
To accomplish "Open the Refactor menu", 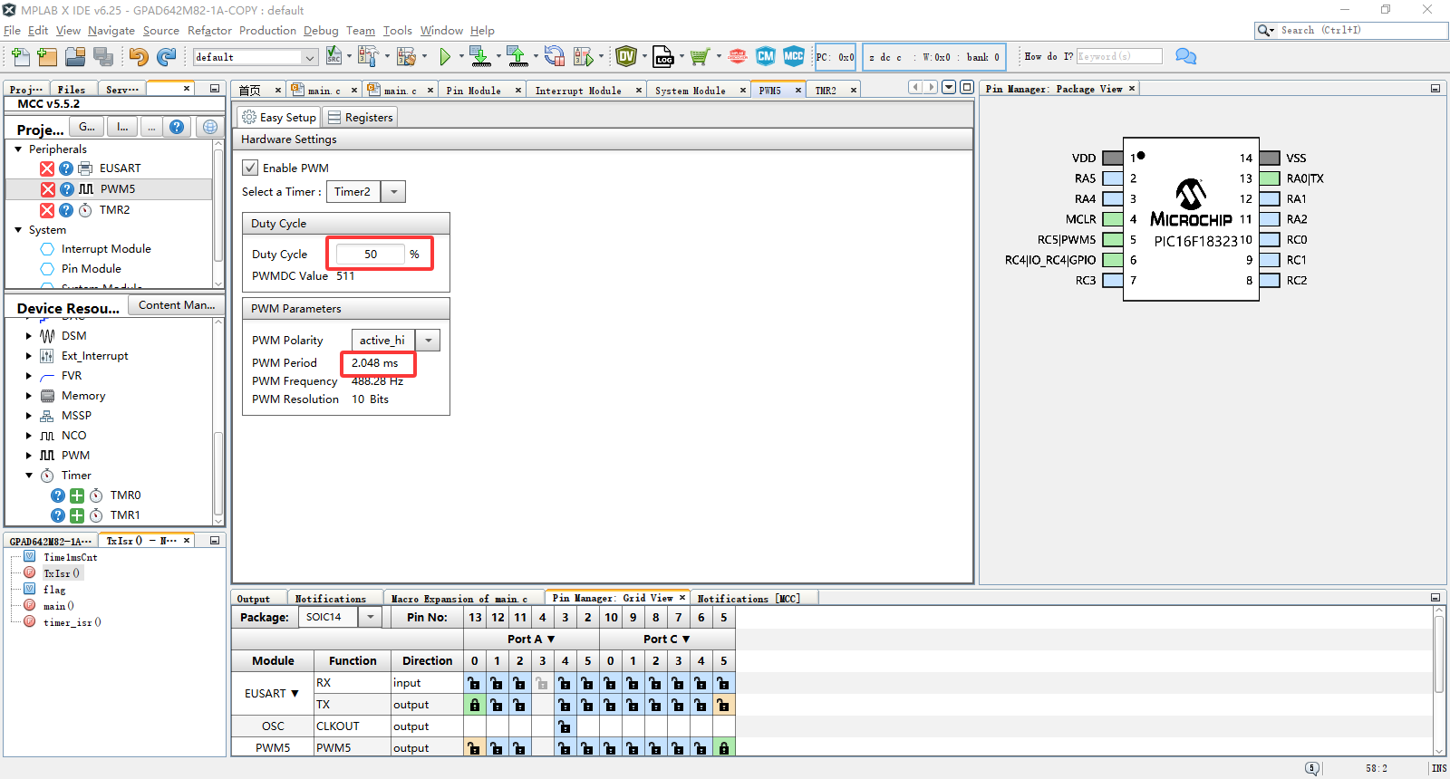I will pos(209,30).
